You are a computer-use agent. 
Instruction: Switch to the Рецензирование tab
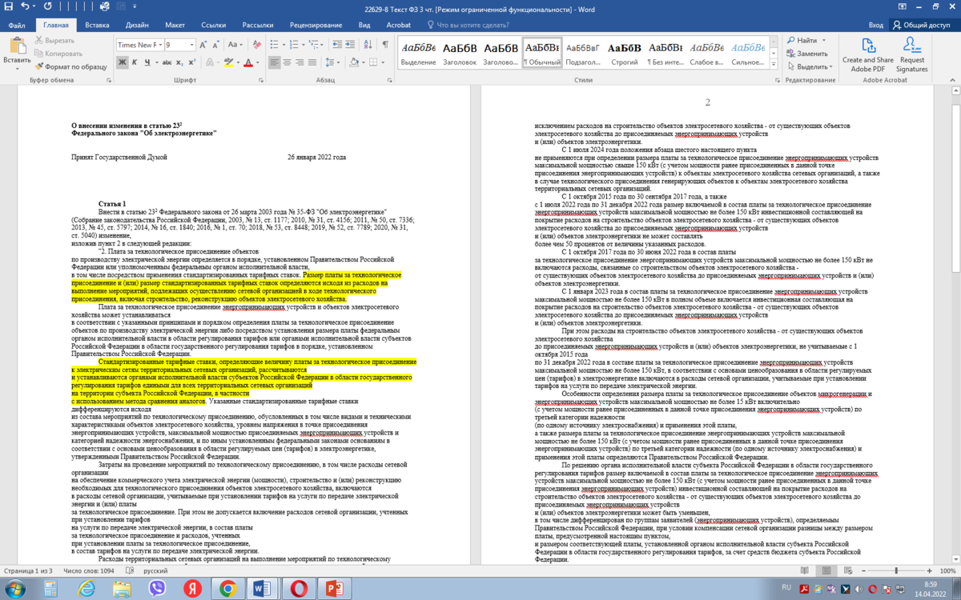(315, 25)
